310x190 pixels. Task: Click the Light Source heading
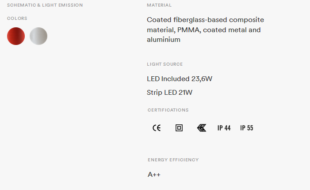(x=165, y=64)
